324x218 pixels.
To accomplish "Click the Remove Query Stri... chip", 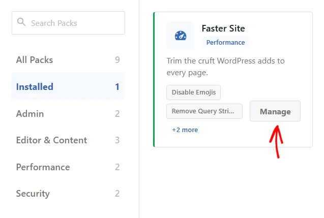I will click(204, 111).
